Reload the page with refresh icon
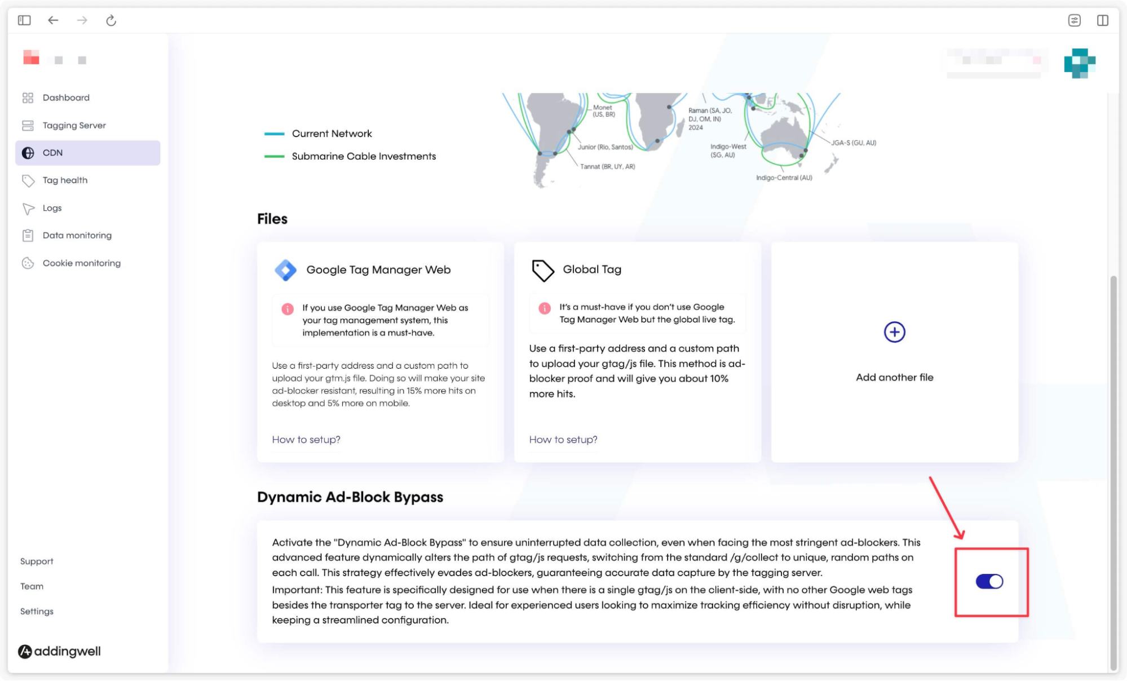Screen dimensions: 1127x681 111,20
